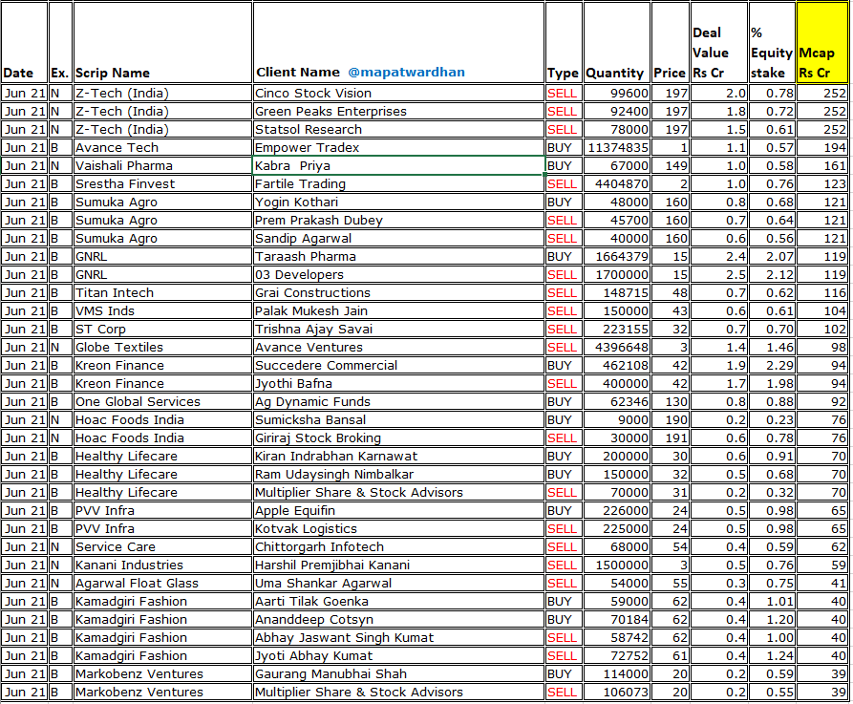Click client cell 'Sumicksha Bansal'
This screenshot has width=853, height=704.
pyautogui.click(x=398, y=419)
